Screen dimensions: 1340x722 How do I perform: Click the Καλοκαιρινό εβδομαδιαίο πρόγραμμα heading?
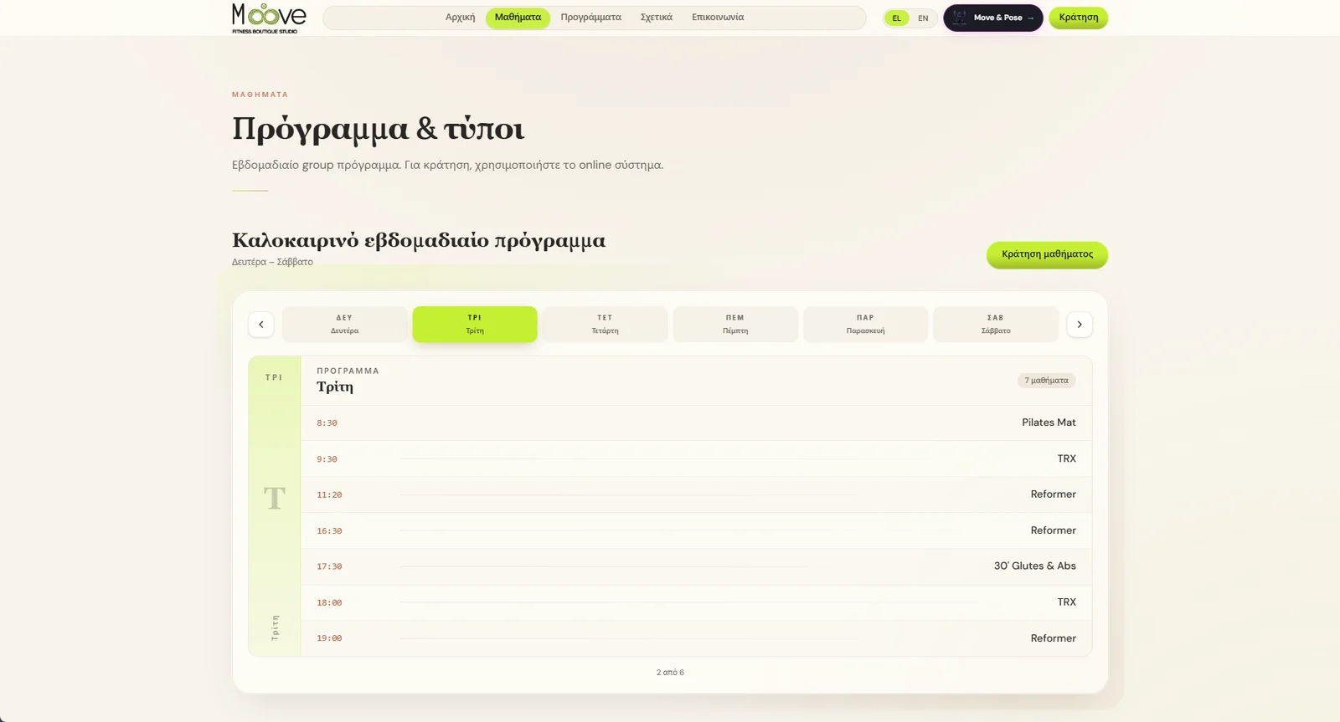point(419,240)
